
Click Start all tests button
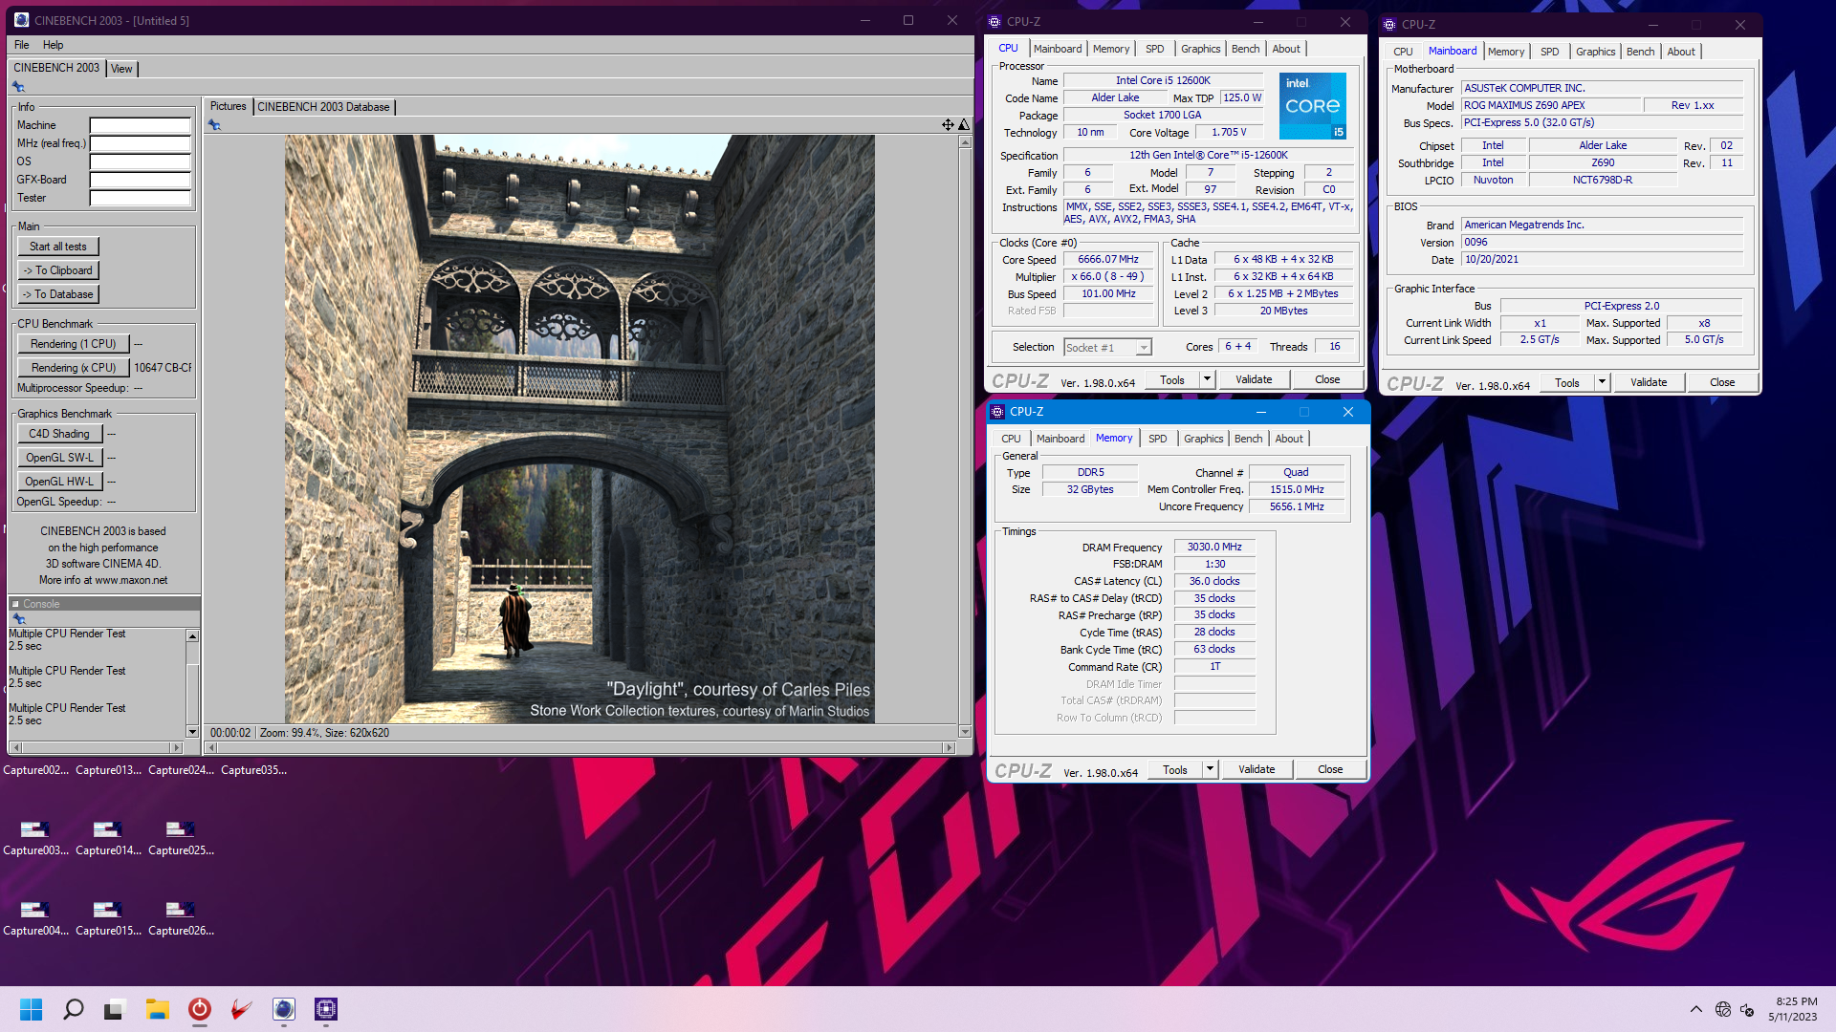[57, 247]
